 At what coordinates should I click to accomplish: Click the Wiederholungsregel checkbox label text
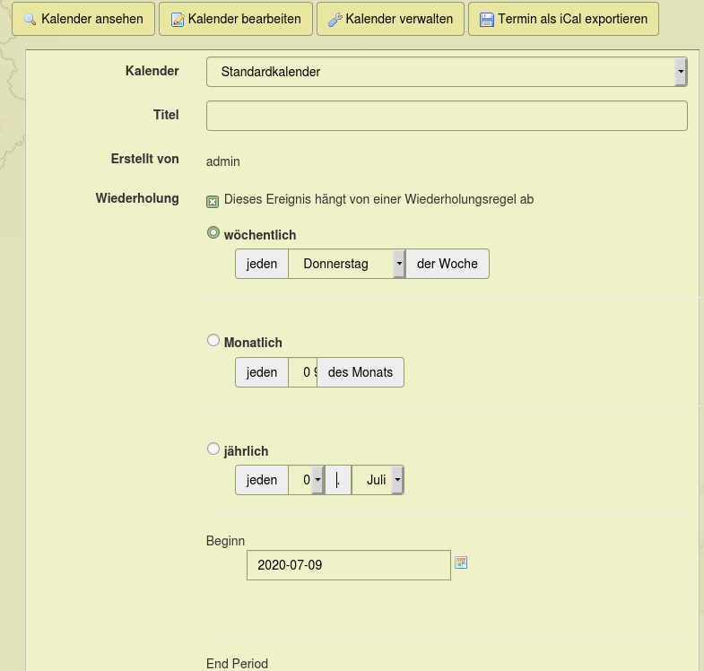point(378,199)
